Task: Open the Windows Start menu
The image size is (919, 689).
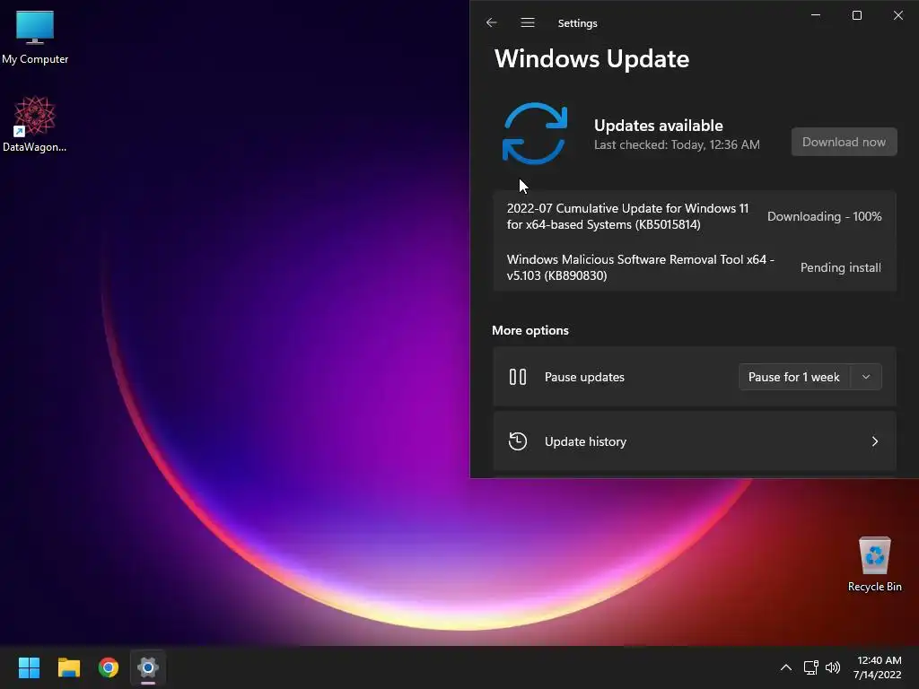Action: tap(29, 667)
